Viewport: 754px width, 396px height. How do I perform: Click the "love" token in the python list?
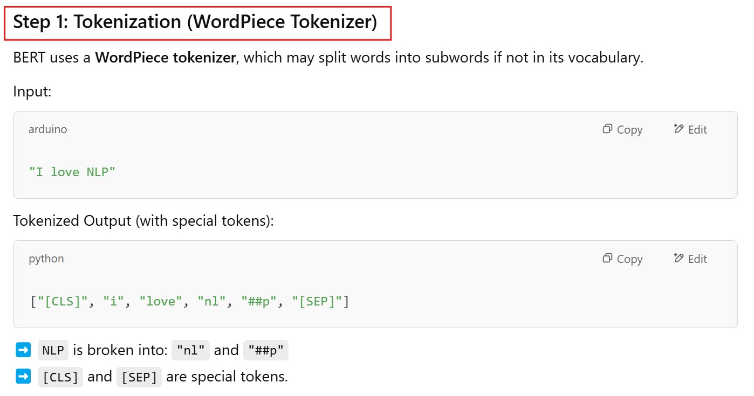click(161, 302)
